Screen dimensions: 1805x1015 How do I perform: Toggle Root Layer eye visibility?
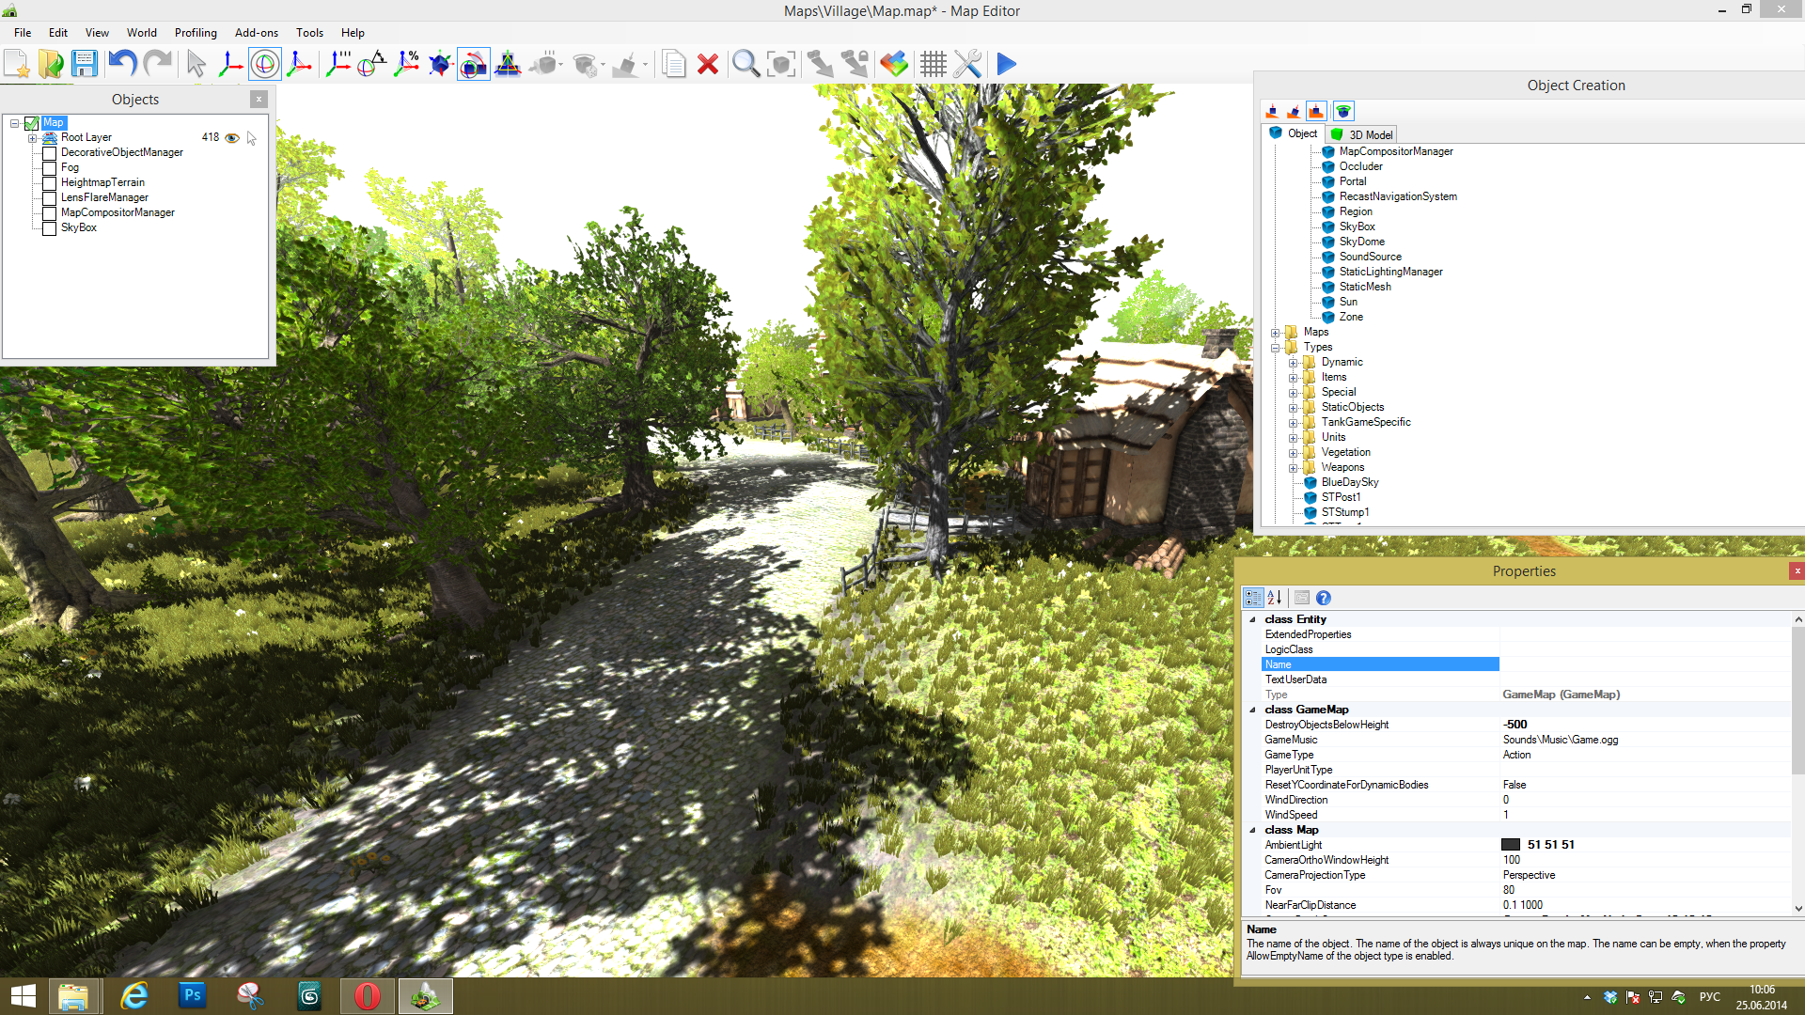pyautogui.click(x=231, y=138)
